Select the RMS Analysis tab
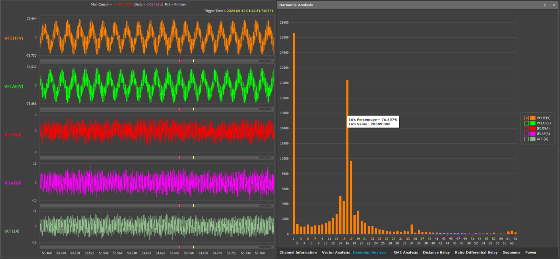The image size is (560, 259). pos(405,252)
